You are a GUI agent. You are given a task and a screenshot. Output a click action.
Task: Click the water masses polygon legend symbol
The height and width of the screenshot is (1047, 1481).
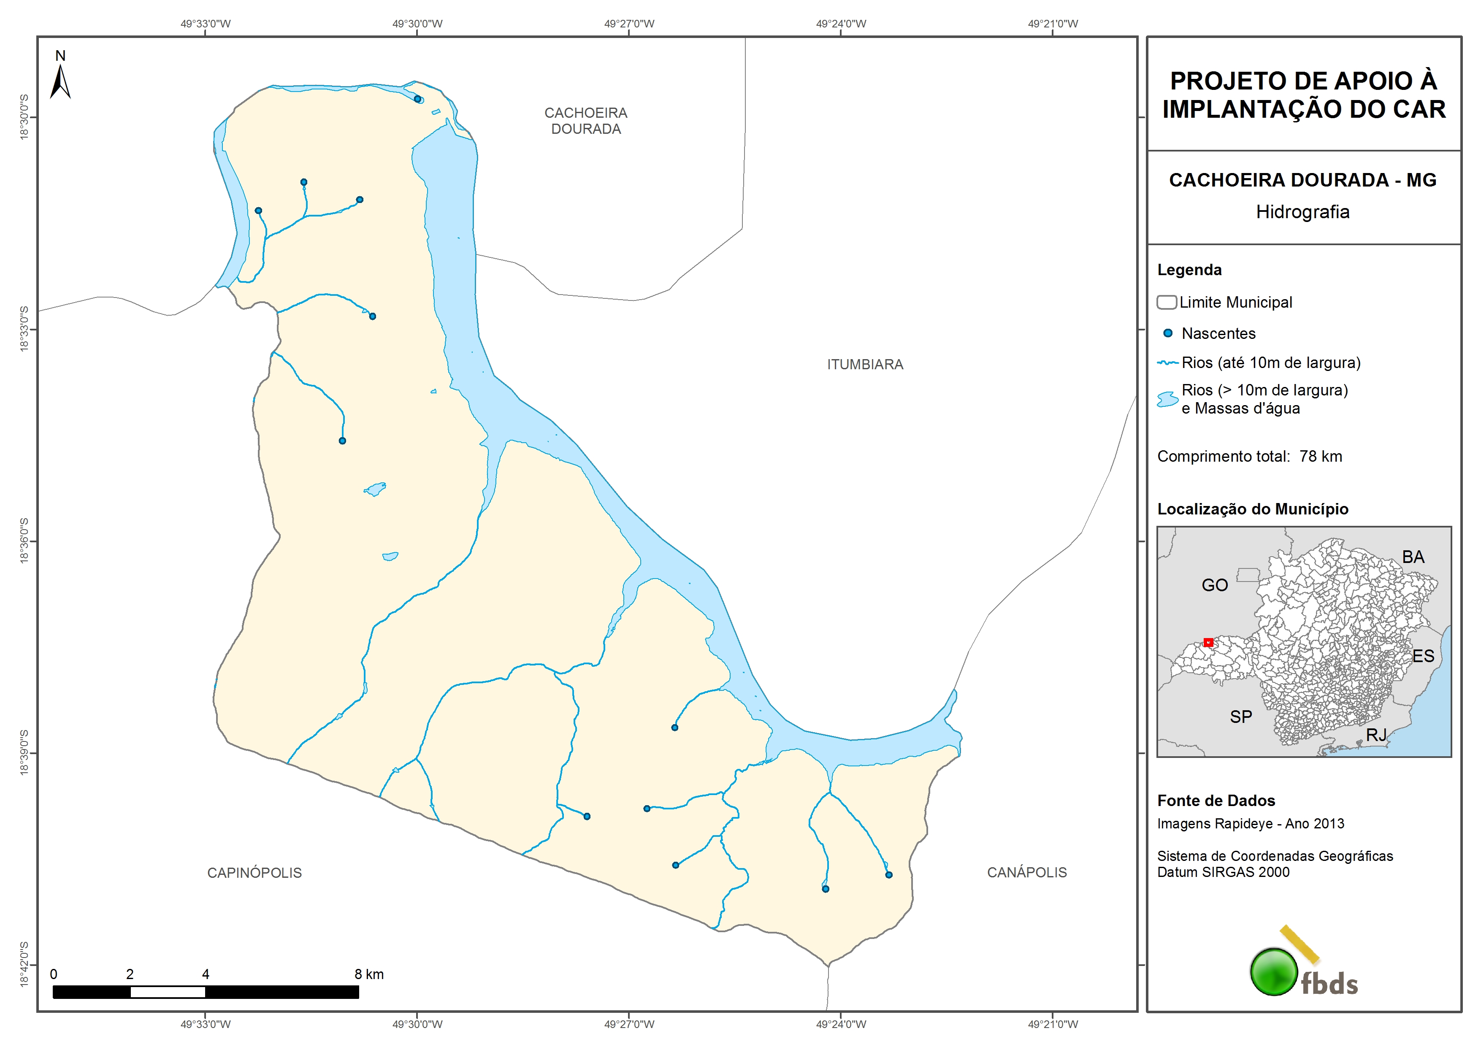(x=1167, y=399)
